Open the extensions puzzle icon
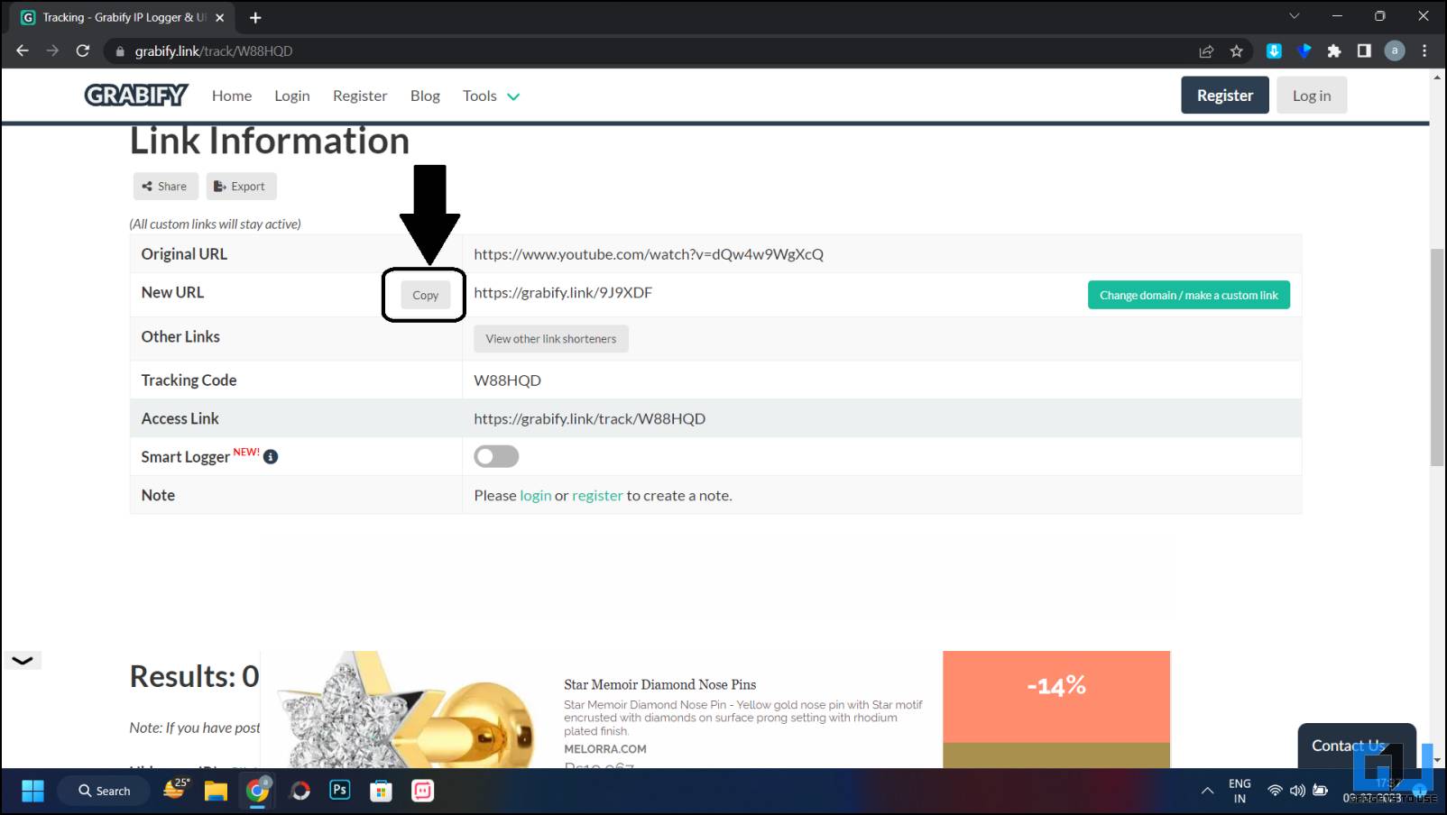This screenshot has width=1447, height=815. (x=1334, y=51)
